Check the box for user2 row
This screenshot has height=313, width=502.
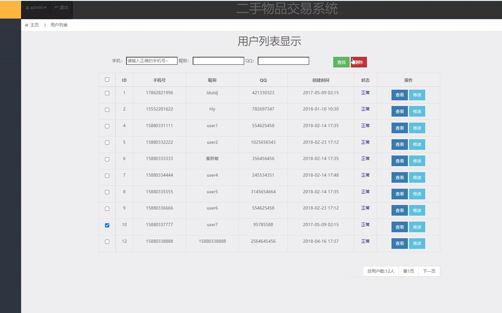pos(107,143)
